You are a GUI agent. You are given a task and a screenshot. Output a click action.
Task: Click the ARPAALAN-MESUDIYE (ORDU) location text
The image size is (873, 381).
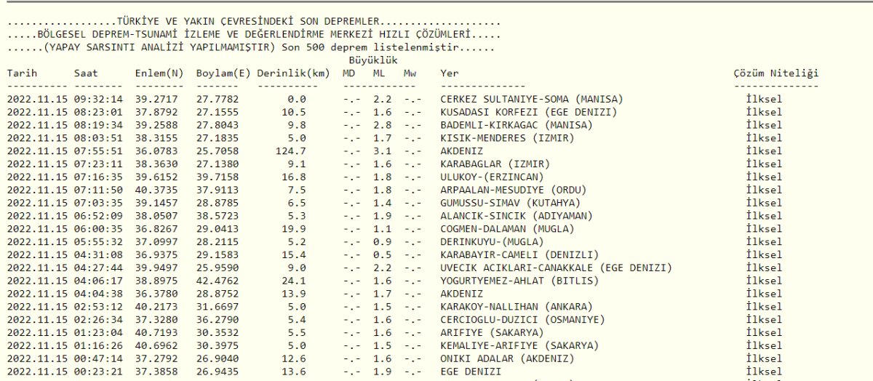tap(514, 190)
